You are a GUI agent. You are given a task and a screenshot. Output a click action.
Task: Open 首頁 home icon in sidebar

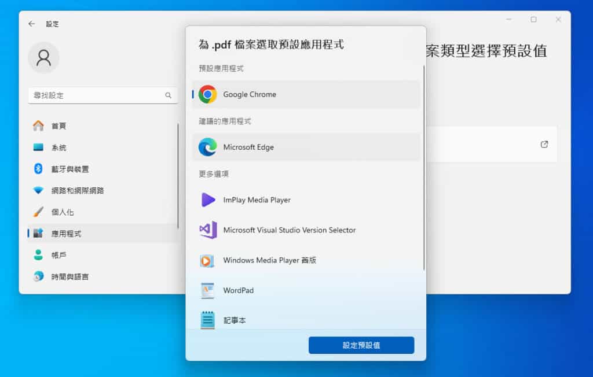(38, 125)
